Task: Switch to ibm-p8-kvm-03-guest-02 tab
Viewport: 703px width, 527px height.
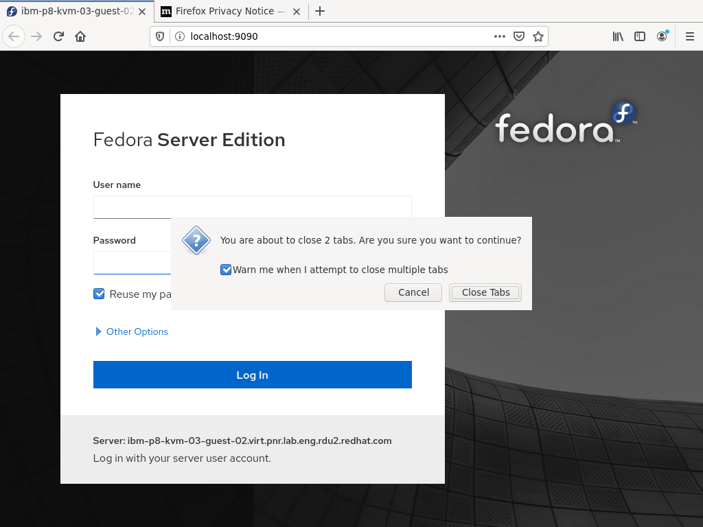Action: point(77,11)
